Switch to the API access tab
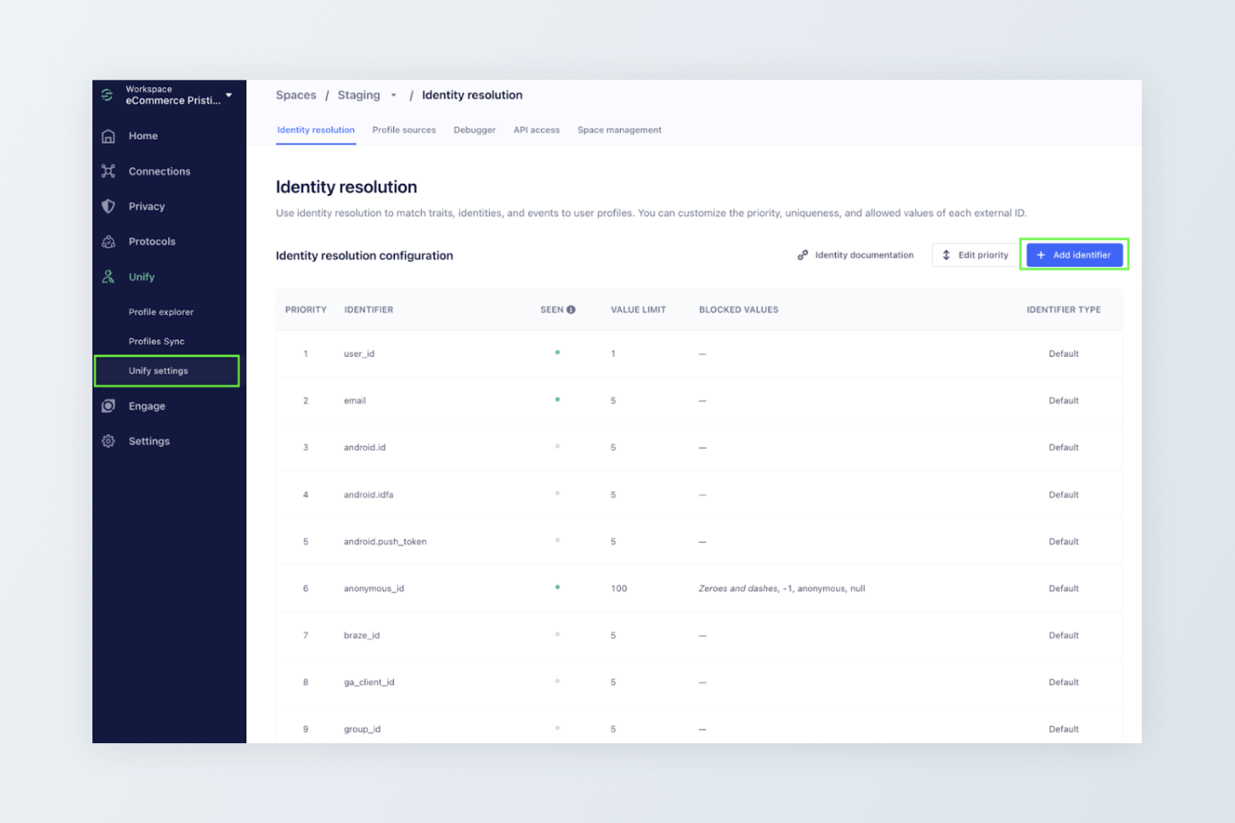Image resolution: width=1235 pixels, height=823 pixels. point(537,130)
